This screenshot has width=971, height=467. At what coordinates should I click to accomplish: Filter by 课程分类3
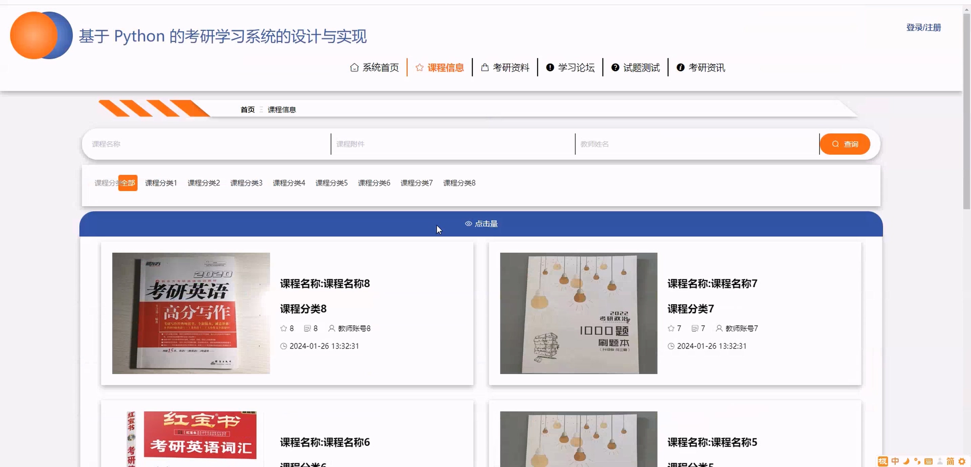tap(246, 183)
